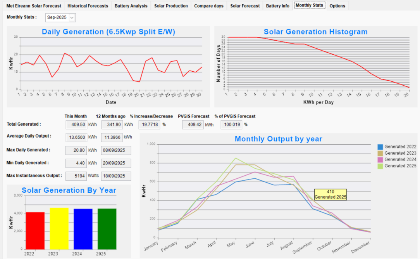
Task: Click the 'KWh per Day' histogram axis label
Action: (x=318, y=102)
